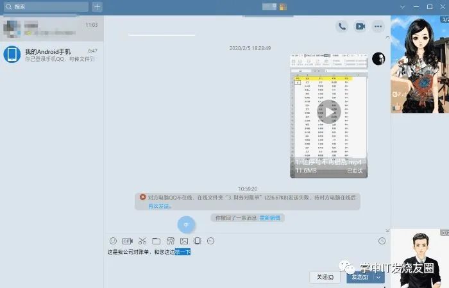Click the icon beside the chat title
Image resolution: width=449 pixels, height=288 pixels.
point(283,6)
